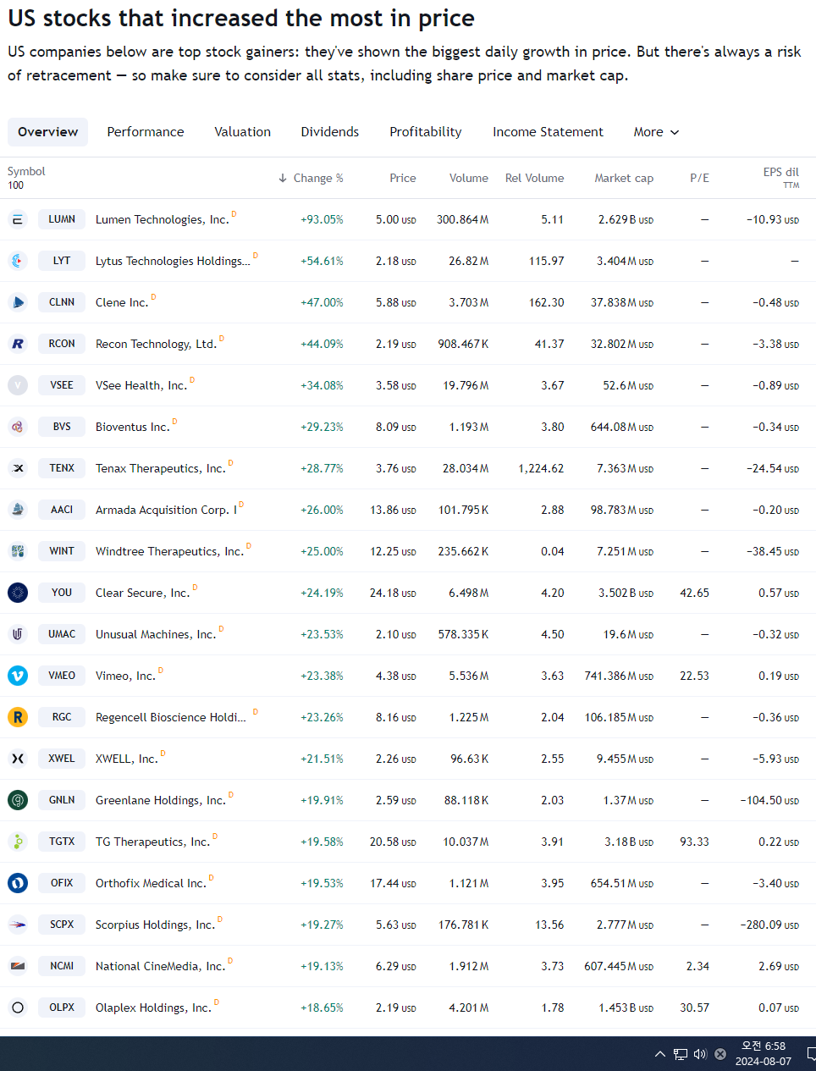The image size is (816, 1071).
Task: Switch to the Valuation tab
Action: [x=243, y=132]
